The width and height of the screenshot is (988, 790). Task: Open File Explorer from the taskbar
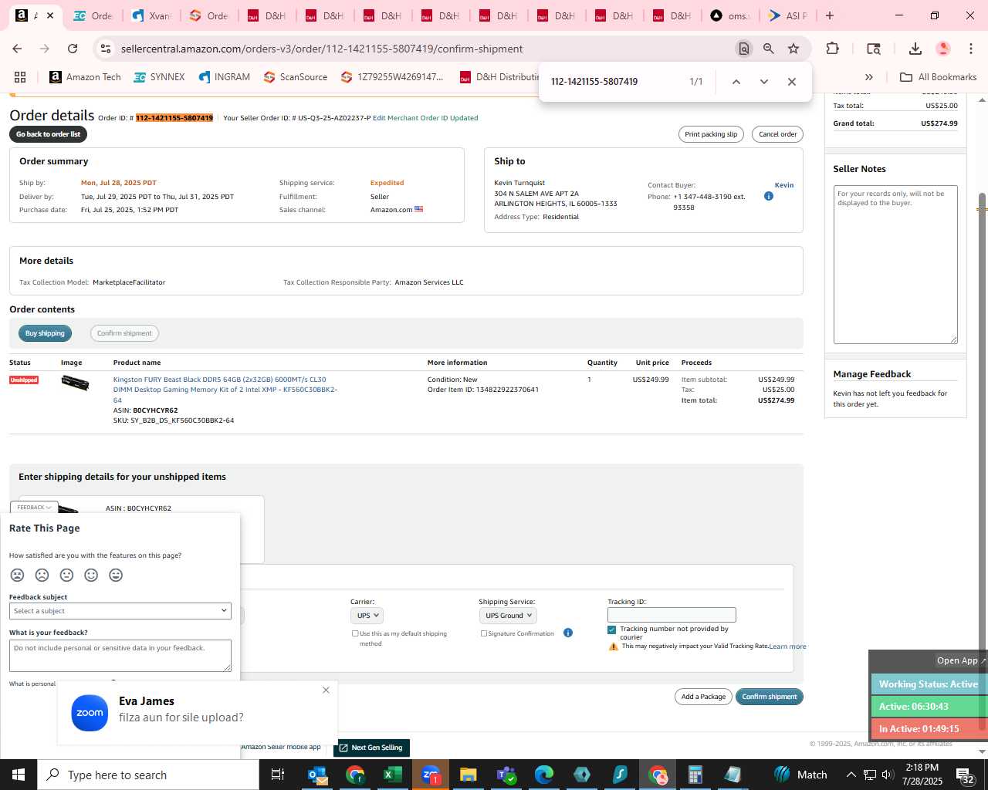[x=468, y=775]
